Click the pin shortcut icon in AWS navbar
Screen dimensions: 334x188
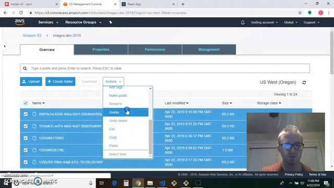[x=111, y=22]
